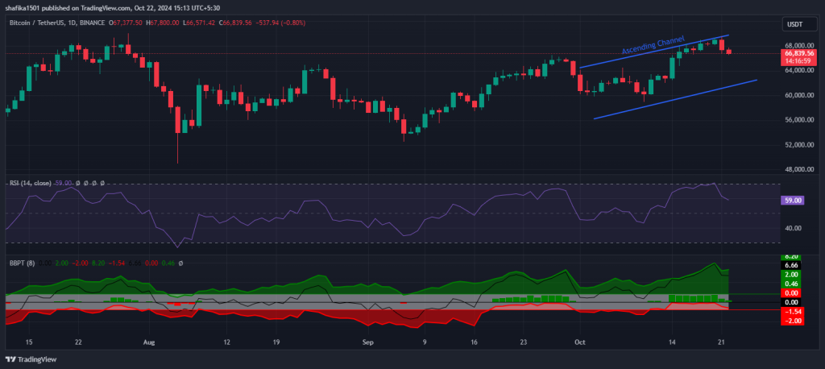Screen dimensions: 825x369
Task: Select the lower blue channel trendline
Action: (675, 99)
